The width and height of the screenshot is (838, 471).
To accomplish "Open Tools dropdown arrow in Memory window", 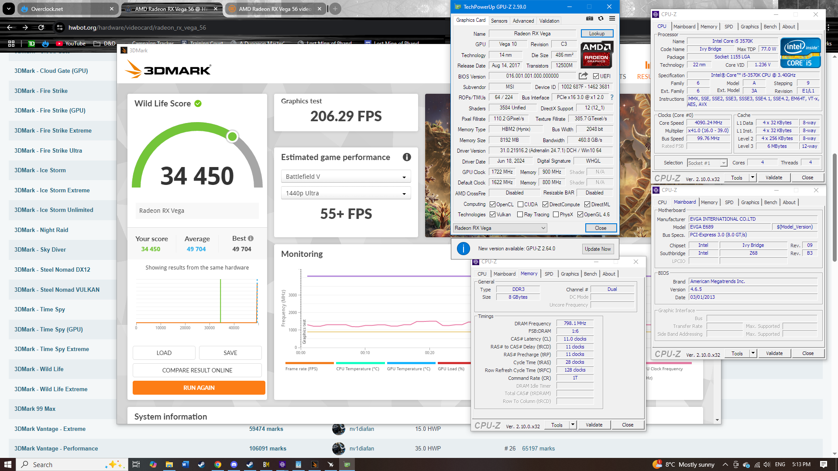I will point(573,425).
